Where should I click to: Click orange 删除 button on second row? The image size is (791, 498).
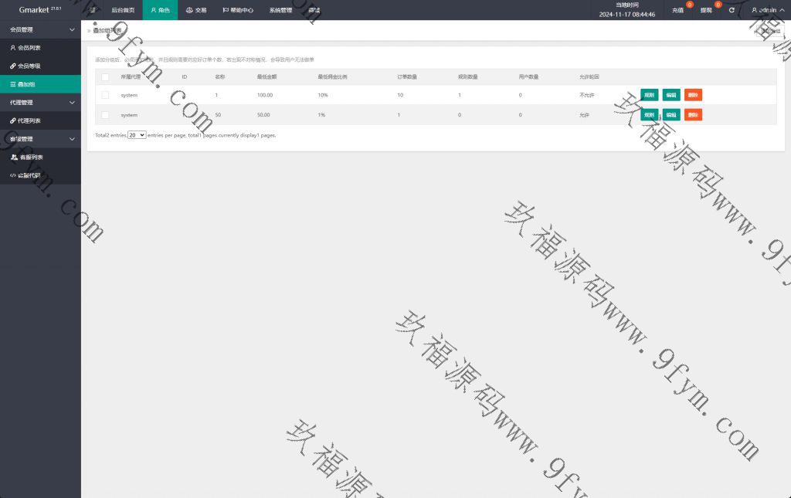pos(693,115)
